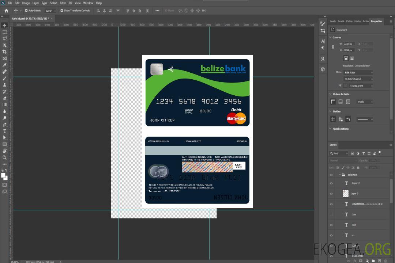Open the Layers panel options menu
Image resolution: width=395 pixels, height=263 pixels.
click(391, 145)
